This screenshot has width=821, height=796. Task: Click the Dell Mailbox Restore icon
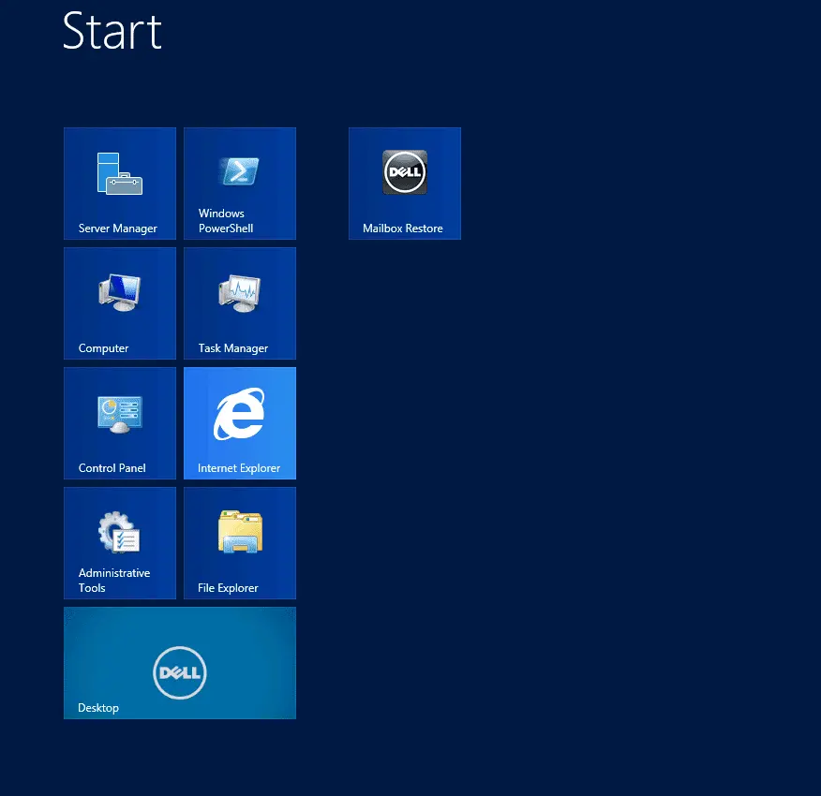point(405,172)
